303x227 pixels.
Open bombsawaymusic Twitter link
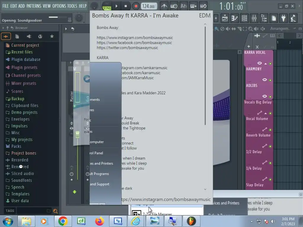point(127,48)
